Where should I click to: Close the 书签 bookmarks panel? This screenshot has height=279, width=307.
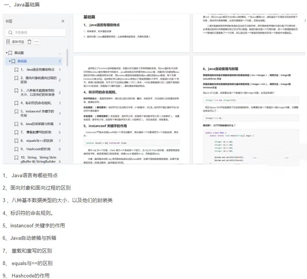(63, 21)
